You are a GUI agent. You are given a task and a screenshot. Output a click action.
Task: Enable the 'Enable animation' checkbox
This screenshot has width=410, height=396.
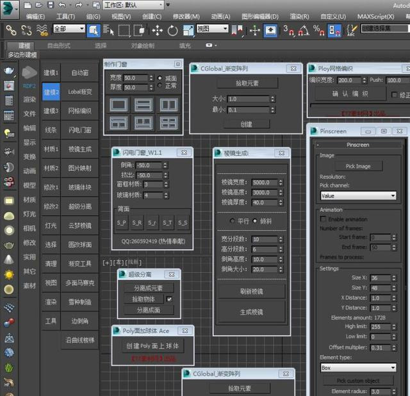click(x=324, y=219)
